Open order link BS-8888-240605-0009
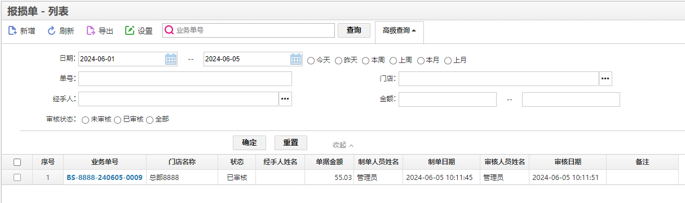The width and height of the screenshot is (685, 203). [104, 177]
